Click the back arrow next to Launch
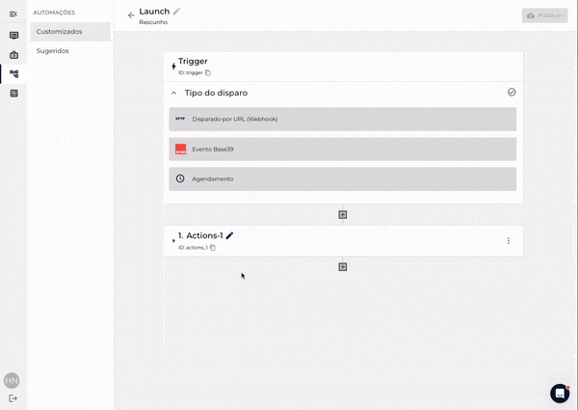 131,15
